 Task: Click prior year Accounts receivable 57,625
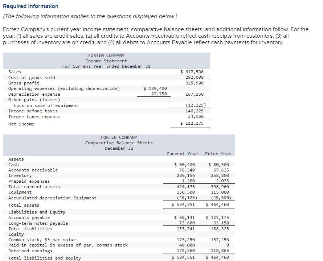221,170
